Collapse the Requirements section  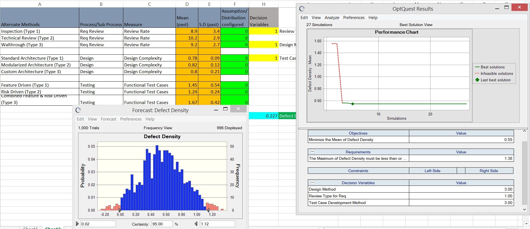(312, 152)
